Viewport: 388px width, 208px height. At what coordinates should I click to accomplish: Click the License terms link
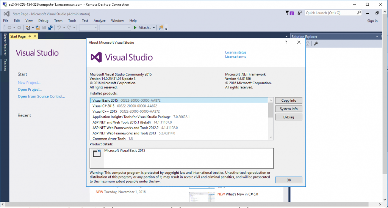[x=235, y=57]
